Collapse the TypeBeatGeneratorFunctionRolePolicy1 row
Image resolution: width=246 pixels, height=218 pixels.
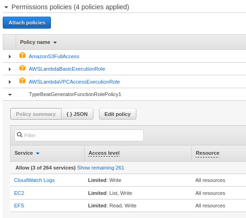10,95
